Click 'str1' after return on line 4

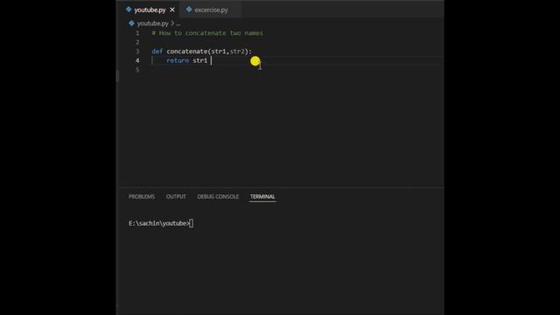pos(200,60)
